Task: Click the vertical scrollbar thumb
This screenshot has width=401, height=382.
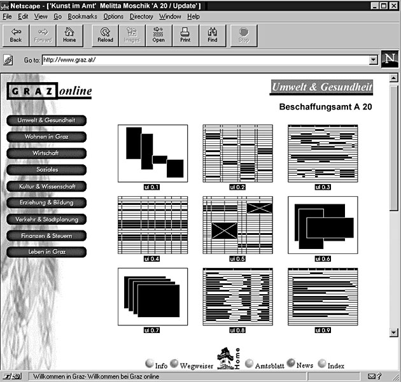Action: [393, 148]
